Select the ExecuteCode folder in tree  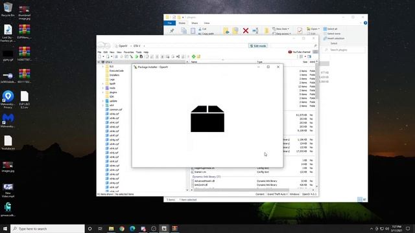pyautogui.click(x=117, y=71)
